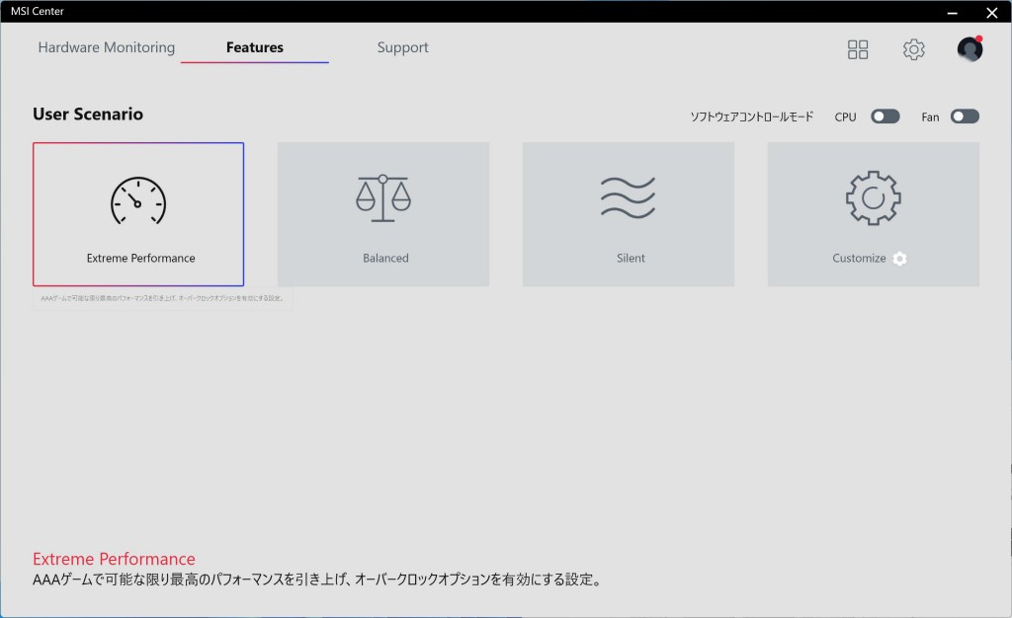Click the Extreme Performance tile label
The width and height of the screenshot is (1012, 618).
pyautogui.click(x=140, y=259)
